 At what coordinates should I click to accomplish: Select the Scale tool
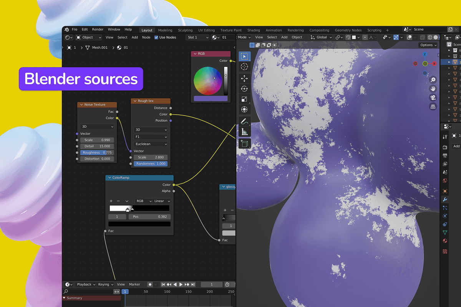coord(244,99)
